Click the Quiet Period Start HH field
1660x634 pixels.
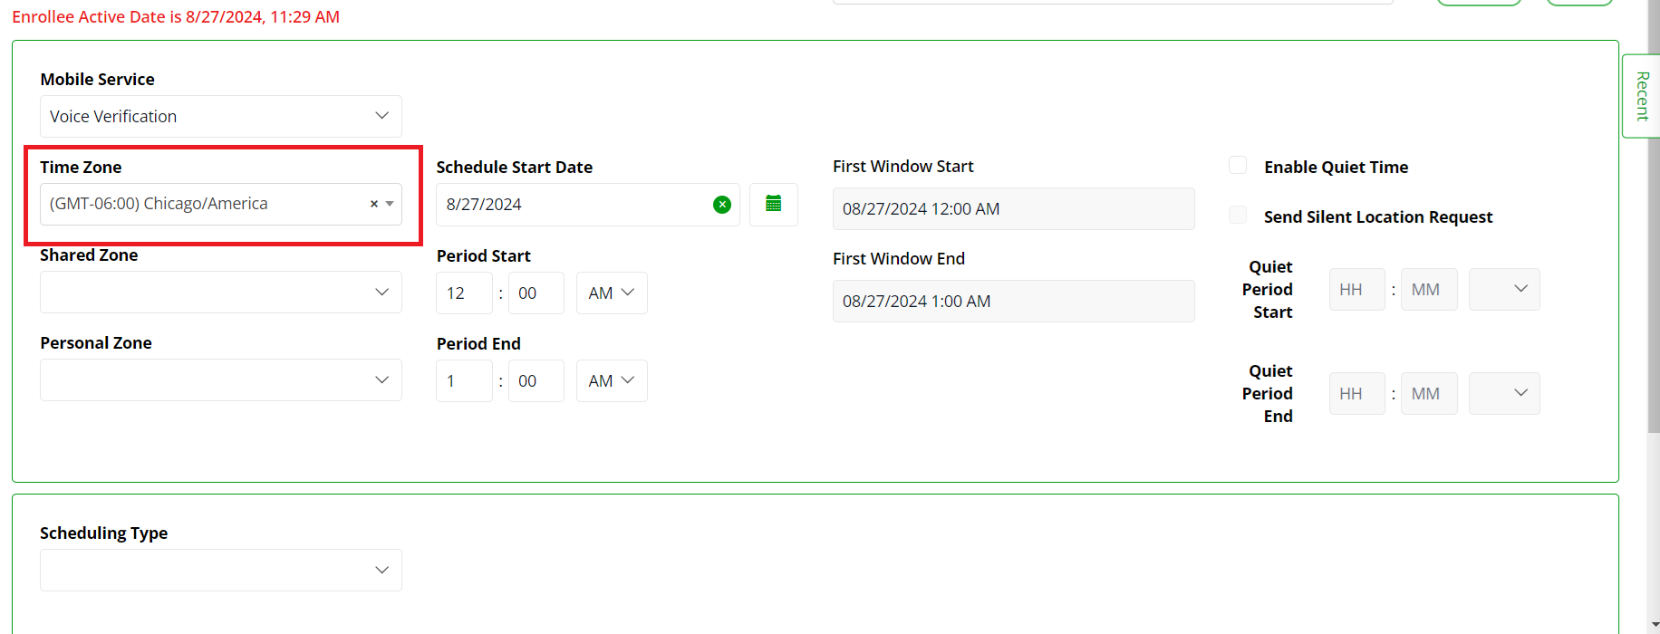[1357, 289]
